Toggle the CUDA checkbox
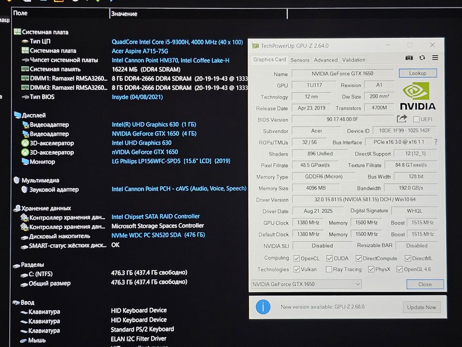The image size is (462, 347). coord(329,258)
